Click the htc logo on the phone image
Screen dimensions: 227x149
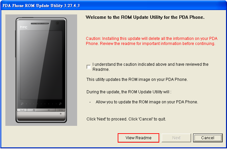point(23,27)
